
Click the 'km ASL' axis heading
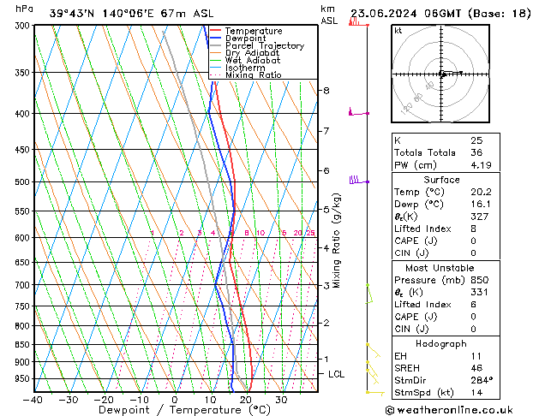tap(329, 15)
